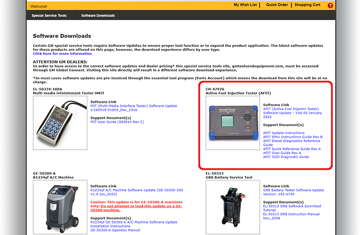Viewport: 362px width, 235px height.
Task: Download AFIT Software Update V16.00 January 2022
Action: [292, 113]
